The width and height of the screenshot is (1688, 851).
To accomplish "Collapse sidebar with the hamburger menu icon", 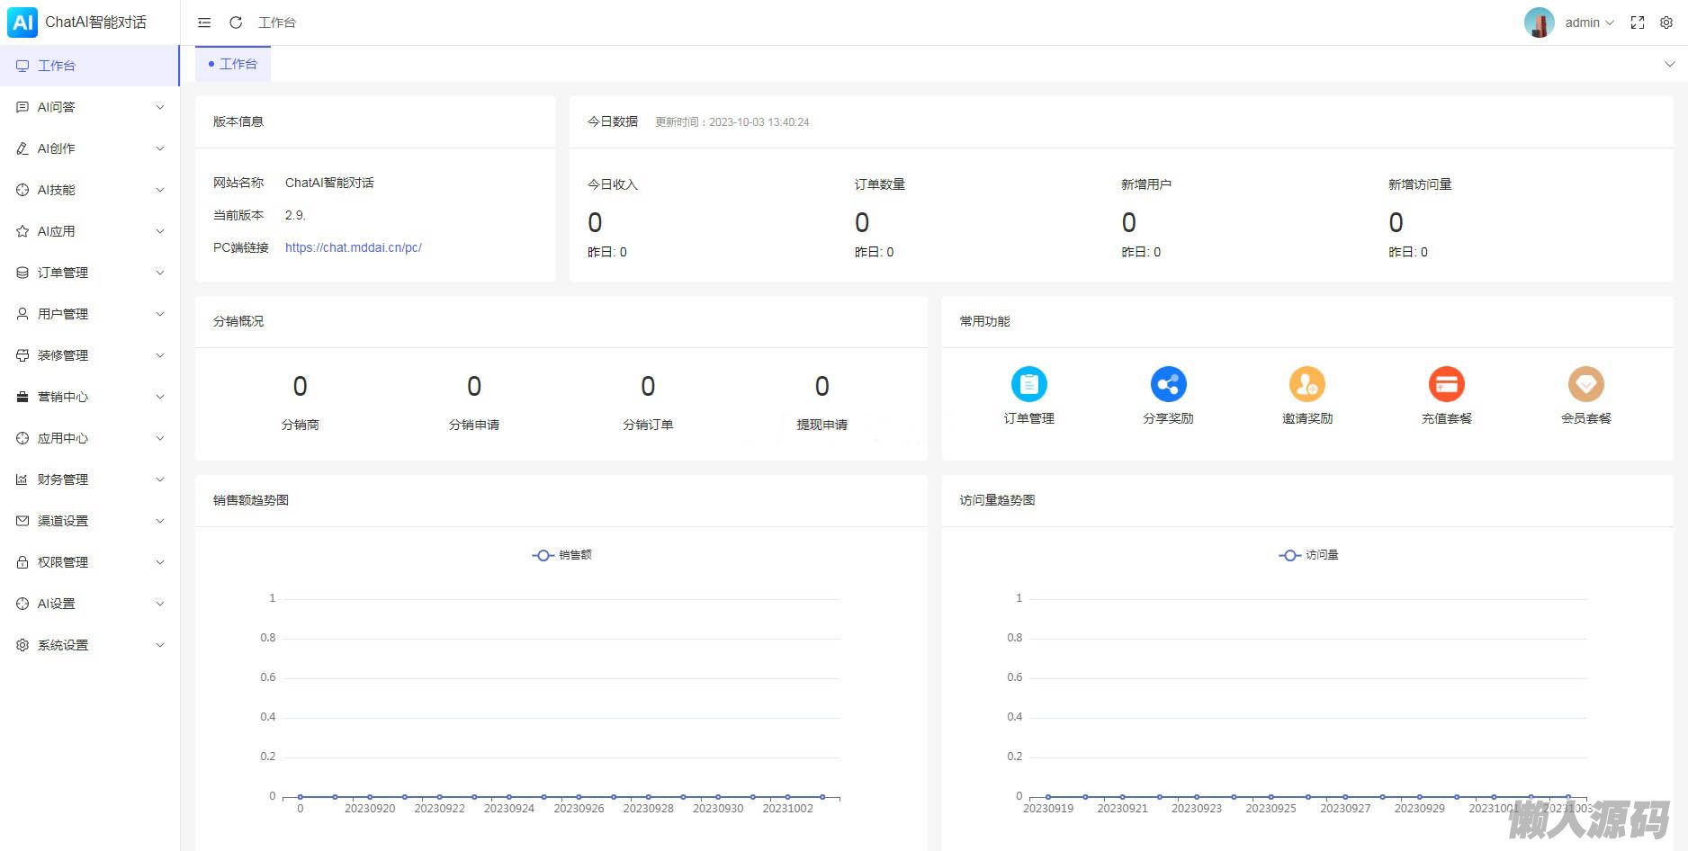I will (204, 22).
